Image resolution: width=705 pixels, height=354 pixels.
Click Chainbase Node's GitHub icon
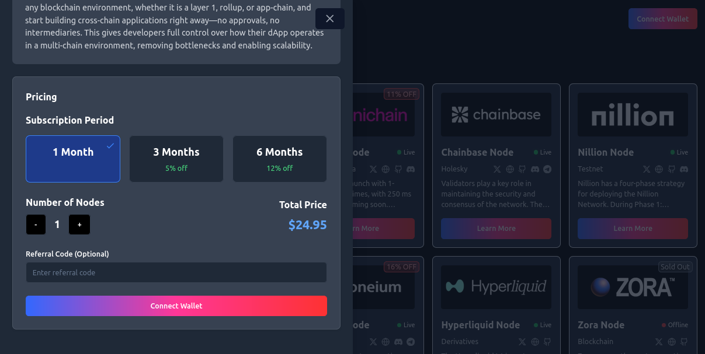click(522, 169)
